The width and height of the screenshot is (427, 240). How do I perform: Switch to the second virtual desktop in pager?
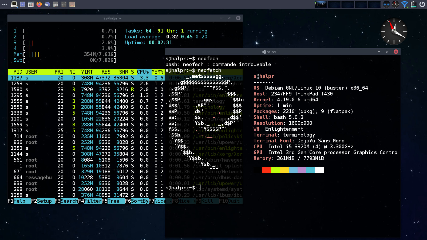[x=335, y=4]
